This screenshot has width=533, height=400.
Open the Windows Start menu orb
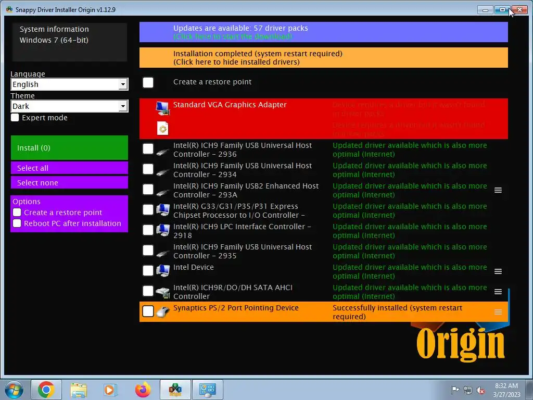[14, 390]
